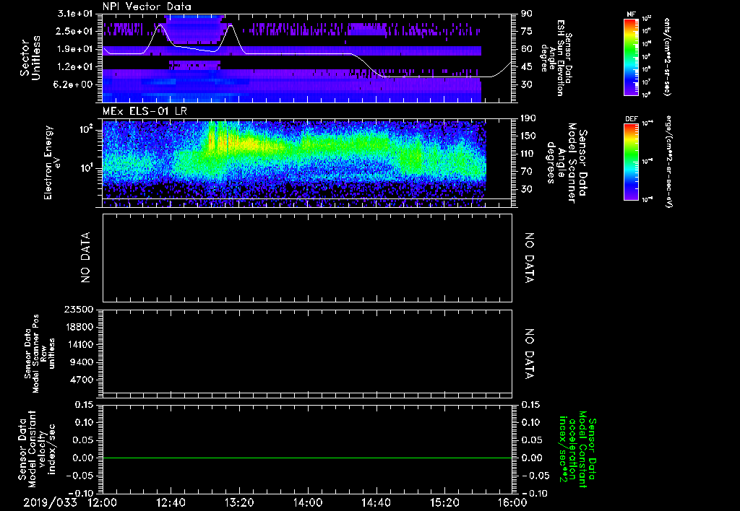Image resolution: width=740 pixels, height=511 pixels.
Task: Click the 14:00 time axis label
Action: click(x=308, y=503)
